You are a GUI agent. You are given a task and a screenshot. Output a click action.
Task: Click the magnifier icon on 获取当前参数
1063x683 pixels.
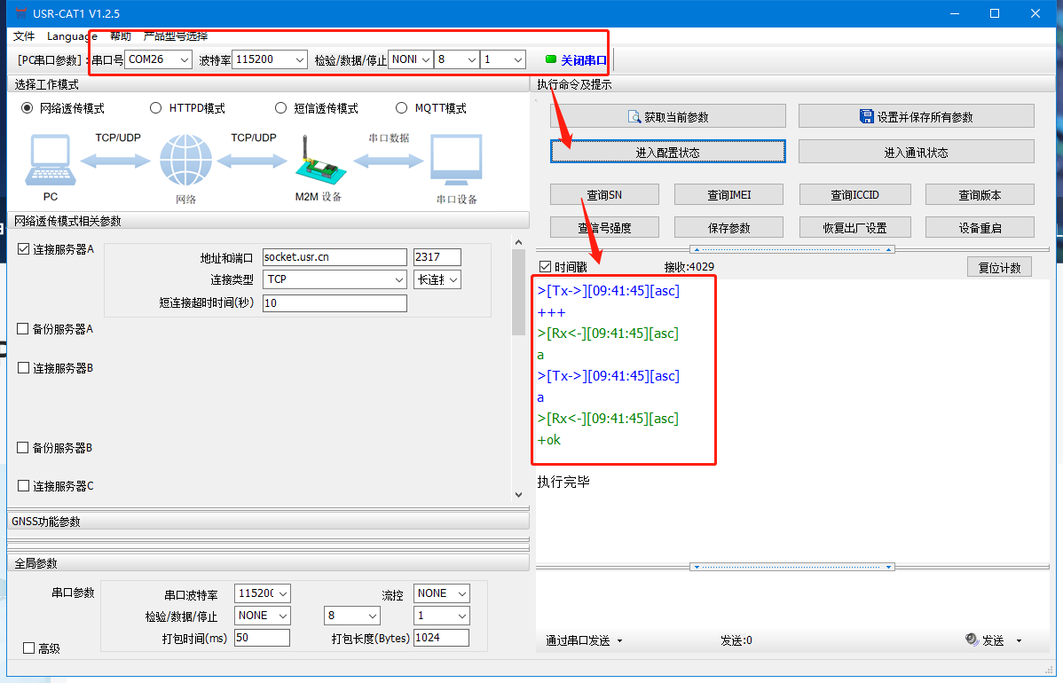click(x=634, y=116)
